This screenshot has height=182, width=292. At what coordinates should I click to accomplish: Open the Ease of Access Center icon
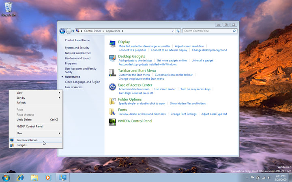(x=112, y=87)
